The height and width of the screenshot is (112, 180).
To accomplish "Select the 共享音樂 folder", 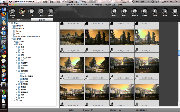I will 24,66.
